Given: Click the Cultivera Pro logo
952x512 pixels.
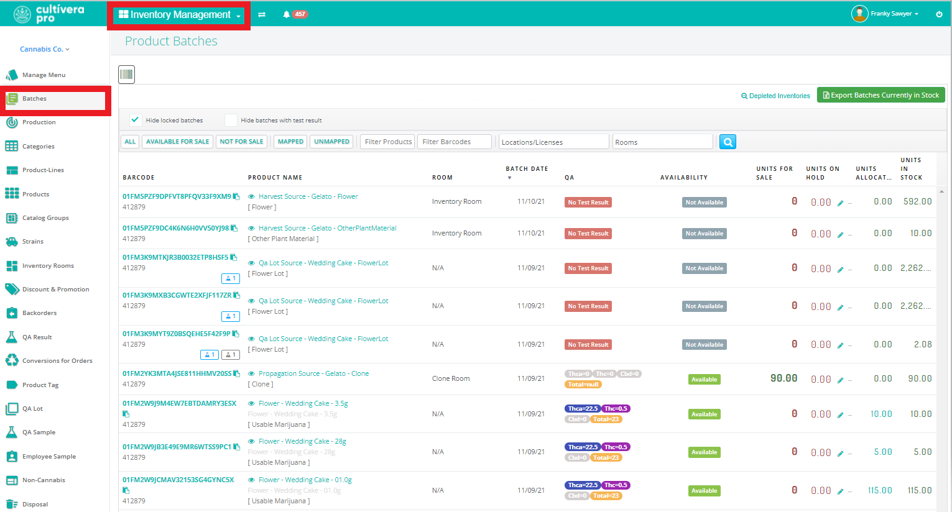Looking at the screenshot, I should pos(49,14).
